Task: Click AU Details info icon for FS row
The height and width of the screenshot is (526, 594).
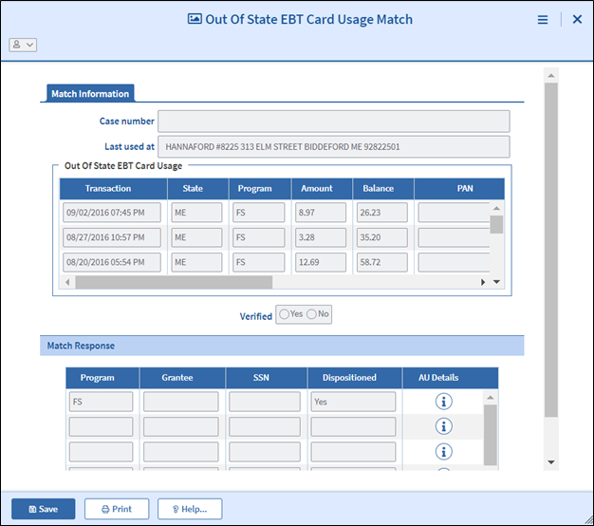Action: tap(444, 402)
